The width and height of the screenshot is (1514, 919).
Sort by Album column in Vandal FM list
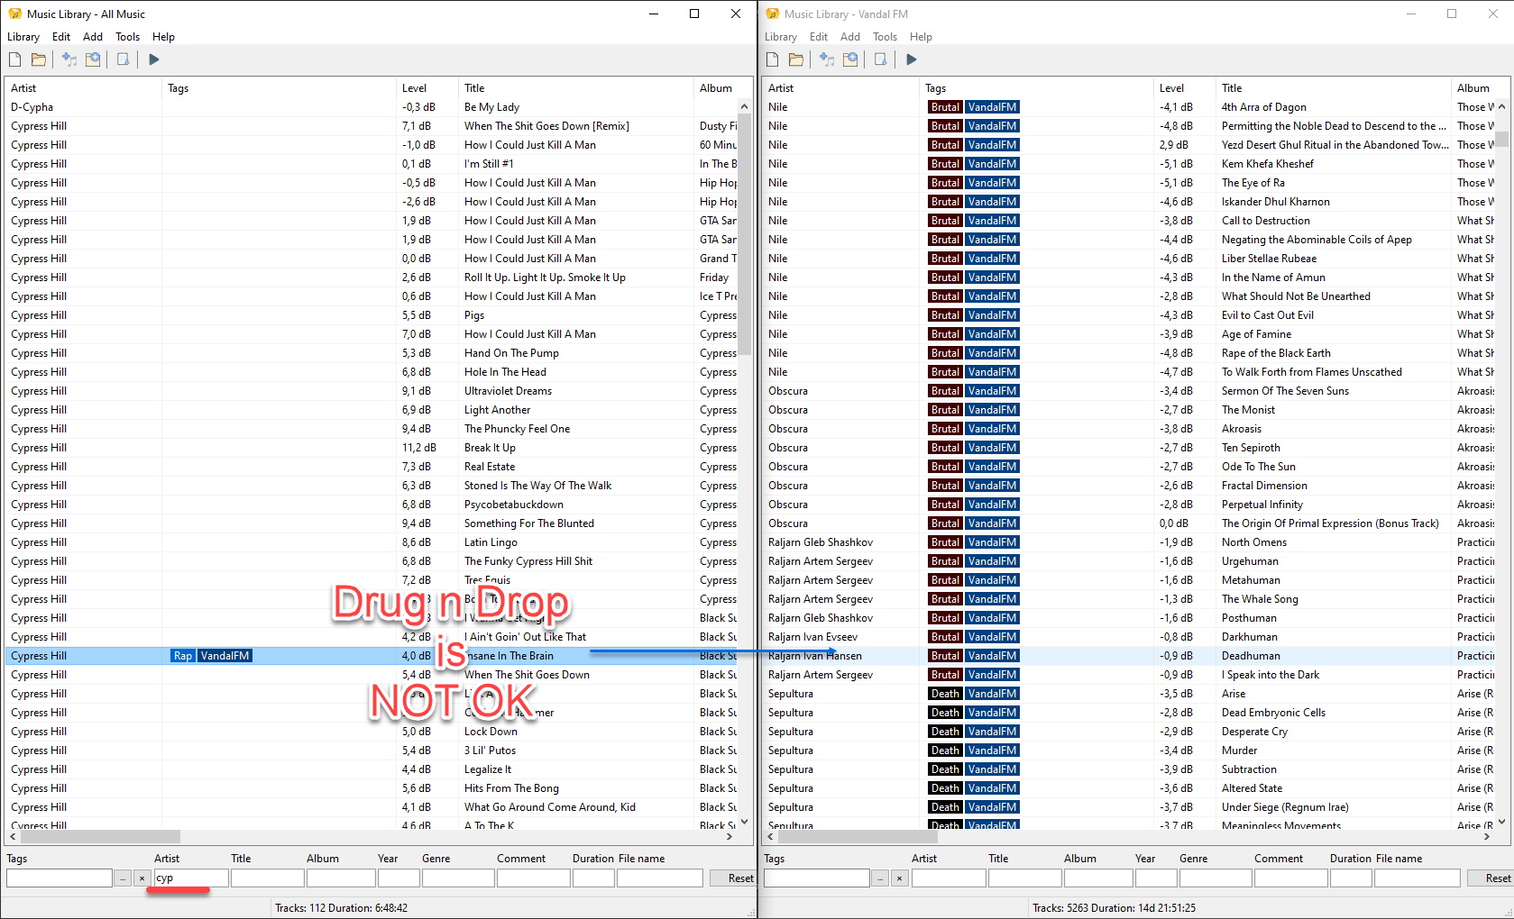1474,88
